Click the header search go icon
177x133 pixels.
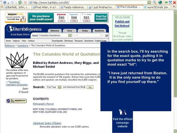[106, 35]
